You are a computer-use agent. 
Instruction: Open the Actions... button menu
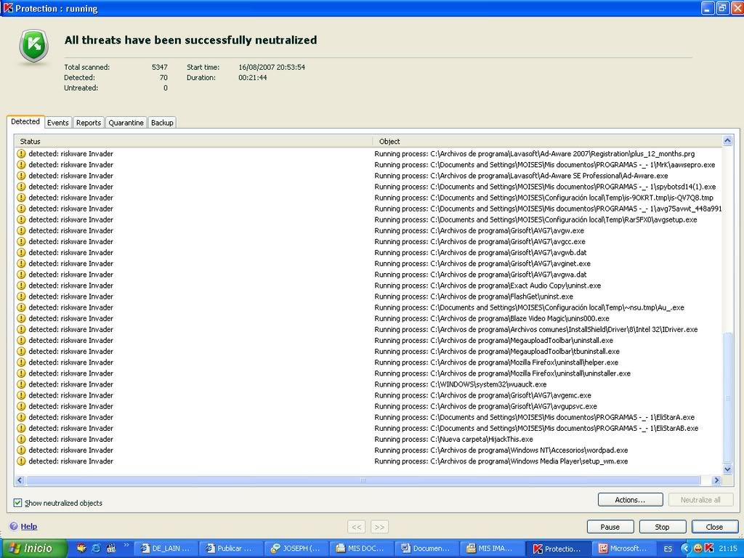(x=630, y=500)
